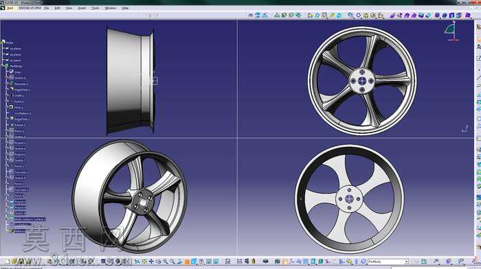Viewport: 481px width, 269px height.
Task: Select the zx plane in the tree
Action: 15,60
